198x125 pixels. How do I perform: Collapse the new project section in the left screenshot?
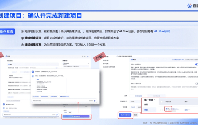88,64
